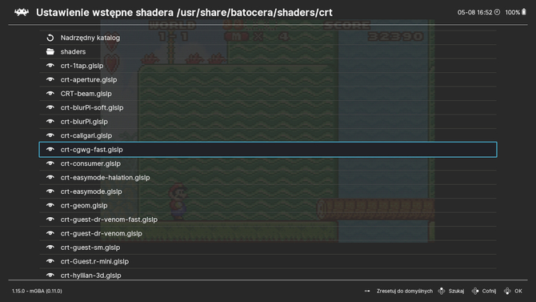Click the eye icon beside crt-1tap.glslp
Screen dimensions: 536x302
[x=50, y=66]
